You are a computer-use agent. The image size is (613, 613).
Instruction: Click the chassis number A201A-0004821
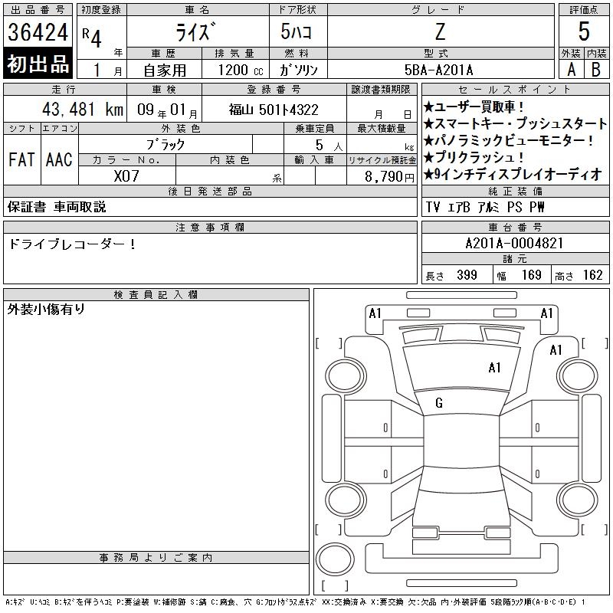(514, 243)
